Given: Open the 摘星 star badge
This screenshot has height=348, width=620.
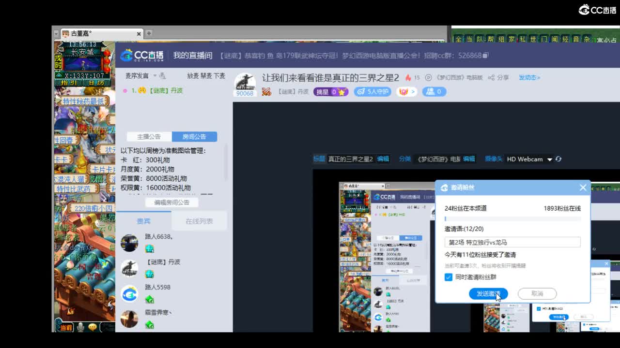Looking at the screenshot, I should click(331, 91).
